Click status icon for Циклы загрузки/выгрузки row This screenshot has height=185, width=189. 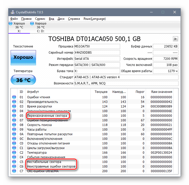tap(14, 148)
